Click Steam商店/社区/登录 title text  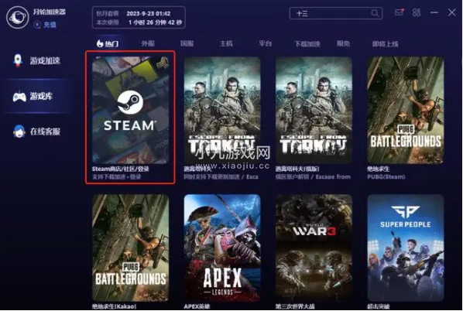pyautogui.click(x=121, y=169)
